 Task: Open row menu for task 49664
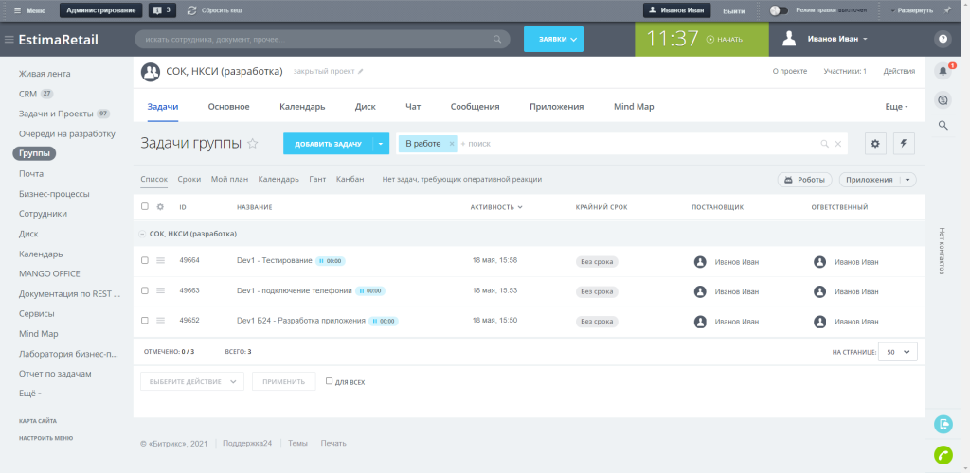tap(160, 260)
